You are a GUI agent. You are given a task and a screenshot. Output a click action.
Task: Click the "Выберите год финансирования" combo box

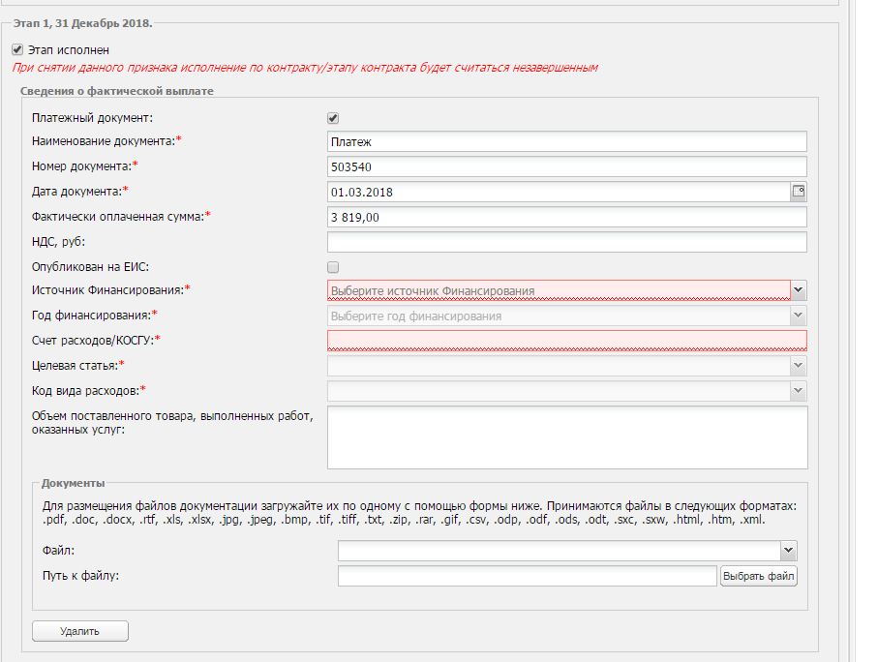(x=559, y=316)
